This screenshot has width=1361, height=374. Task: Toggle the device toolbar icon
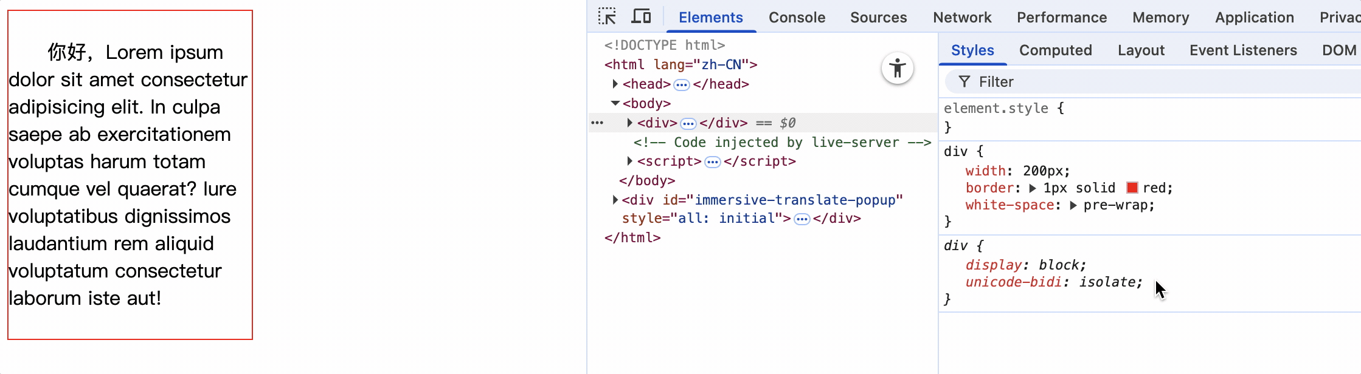point(641,16)
